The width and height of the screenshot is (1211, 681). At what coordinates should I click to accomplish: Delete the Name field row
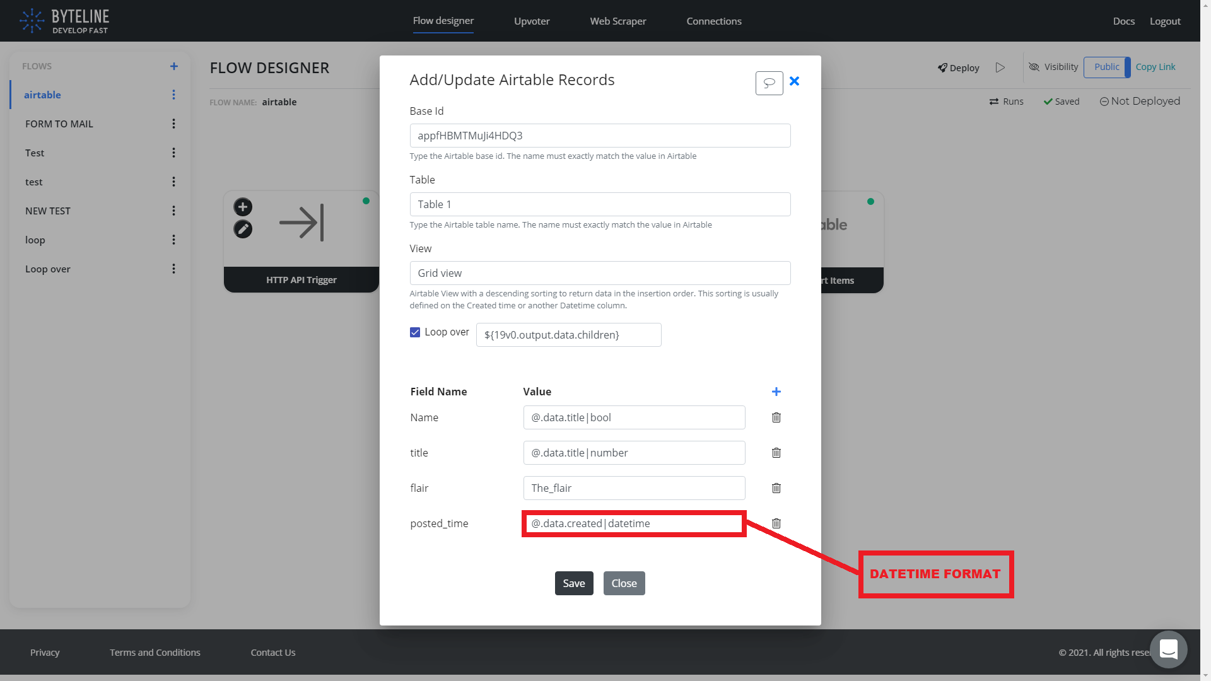coord(776,417)
